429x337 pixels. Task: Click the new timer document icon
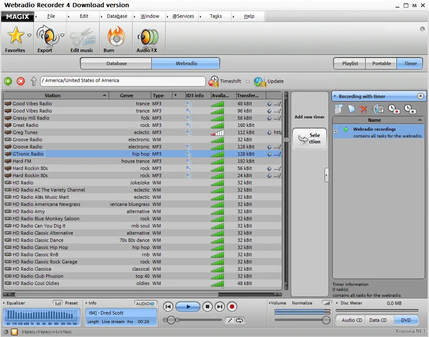351,109
